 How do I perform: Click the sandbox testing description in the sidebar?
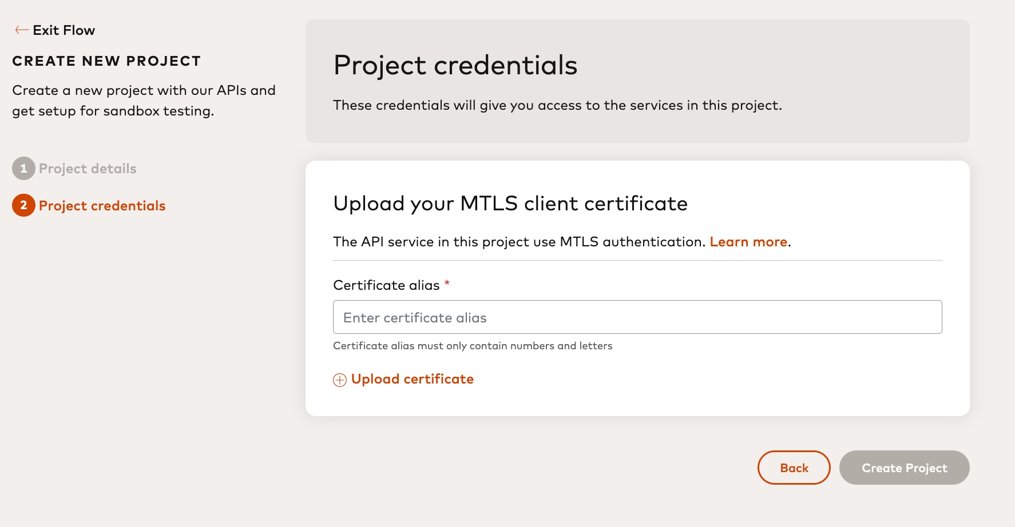click(144, 101)
